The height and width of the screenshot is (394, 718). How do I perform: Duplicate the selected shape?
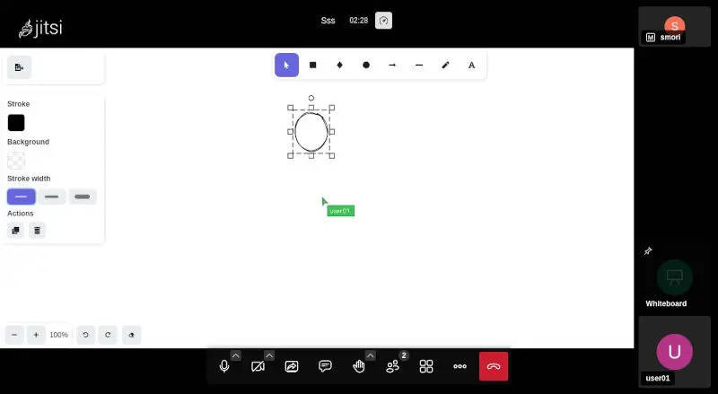point(15,231)
